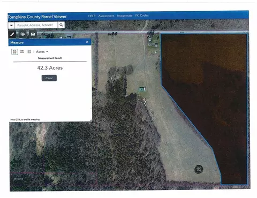
Task: Open the basemap gallery tool
Action: click(22, 34)
